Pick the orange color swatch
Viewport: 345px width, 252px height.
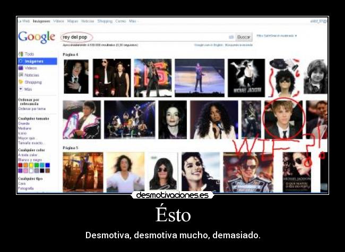pyautogui.click(x=26, y=165)
